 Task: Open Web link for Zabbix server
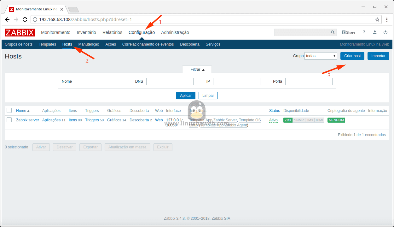coord(159,120)
